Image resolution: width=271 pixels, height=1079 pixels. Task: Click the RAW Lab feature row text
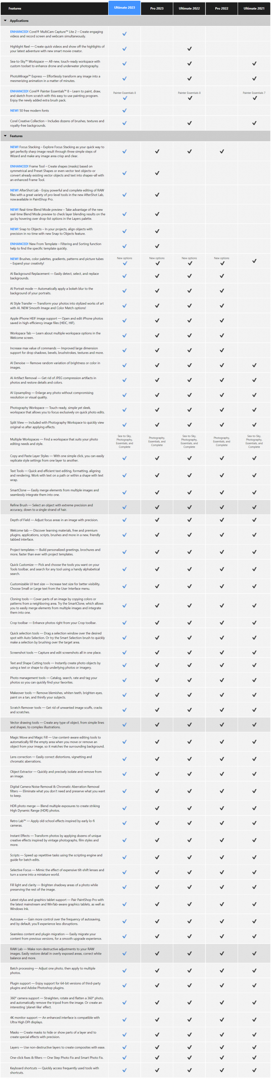(x=56, y=953)
